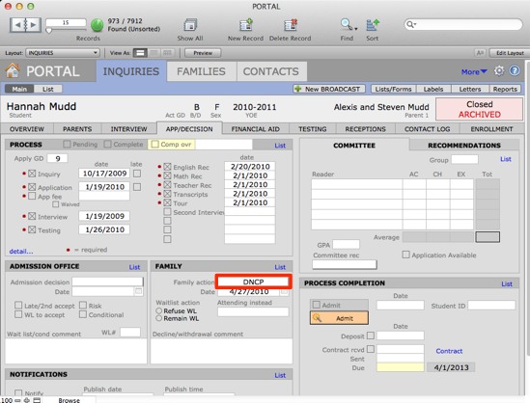This screenshot has height=403, width=530.
Task: Click the vertical scrollbar
Action: click(527, 209)
